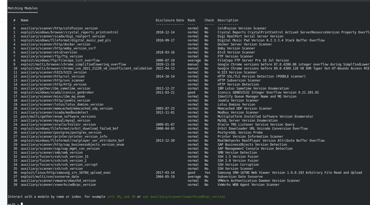Select module auxiliary/scanner/printer/printer_version_info
Image resolution: width=370 pixels, height=205 pixels.
pyautogui.click(x=64, y=137)
